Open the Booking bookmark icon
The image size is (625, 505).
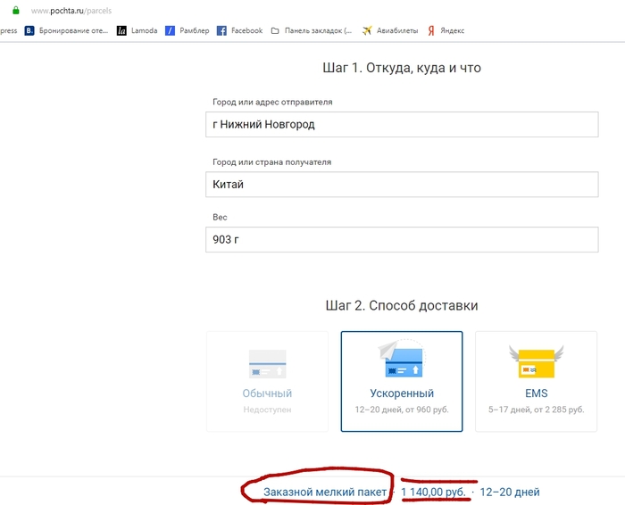point(29,30)
